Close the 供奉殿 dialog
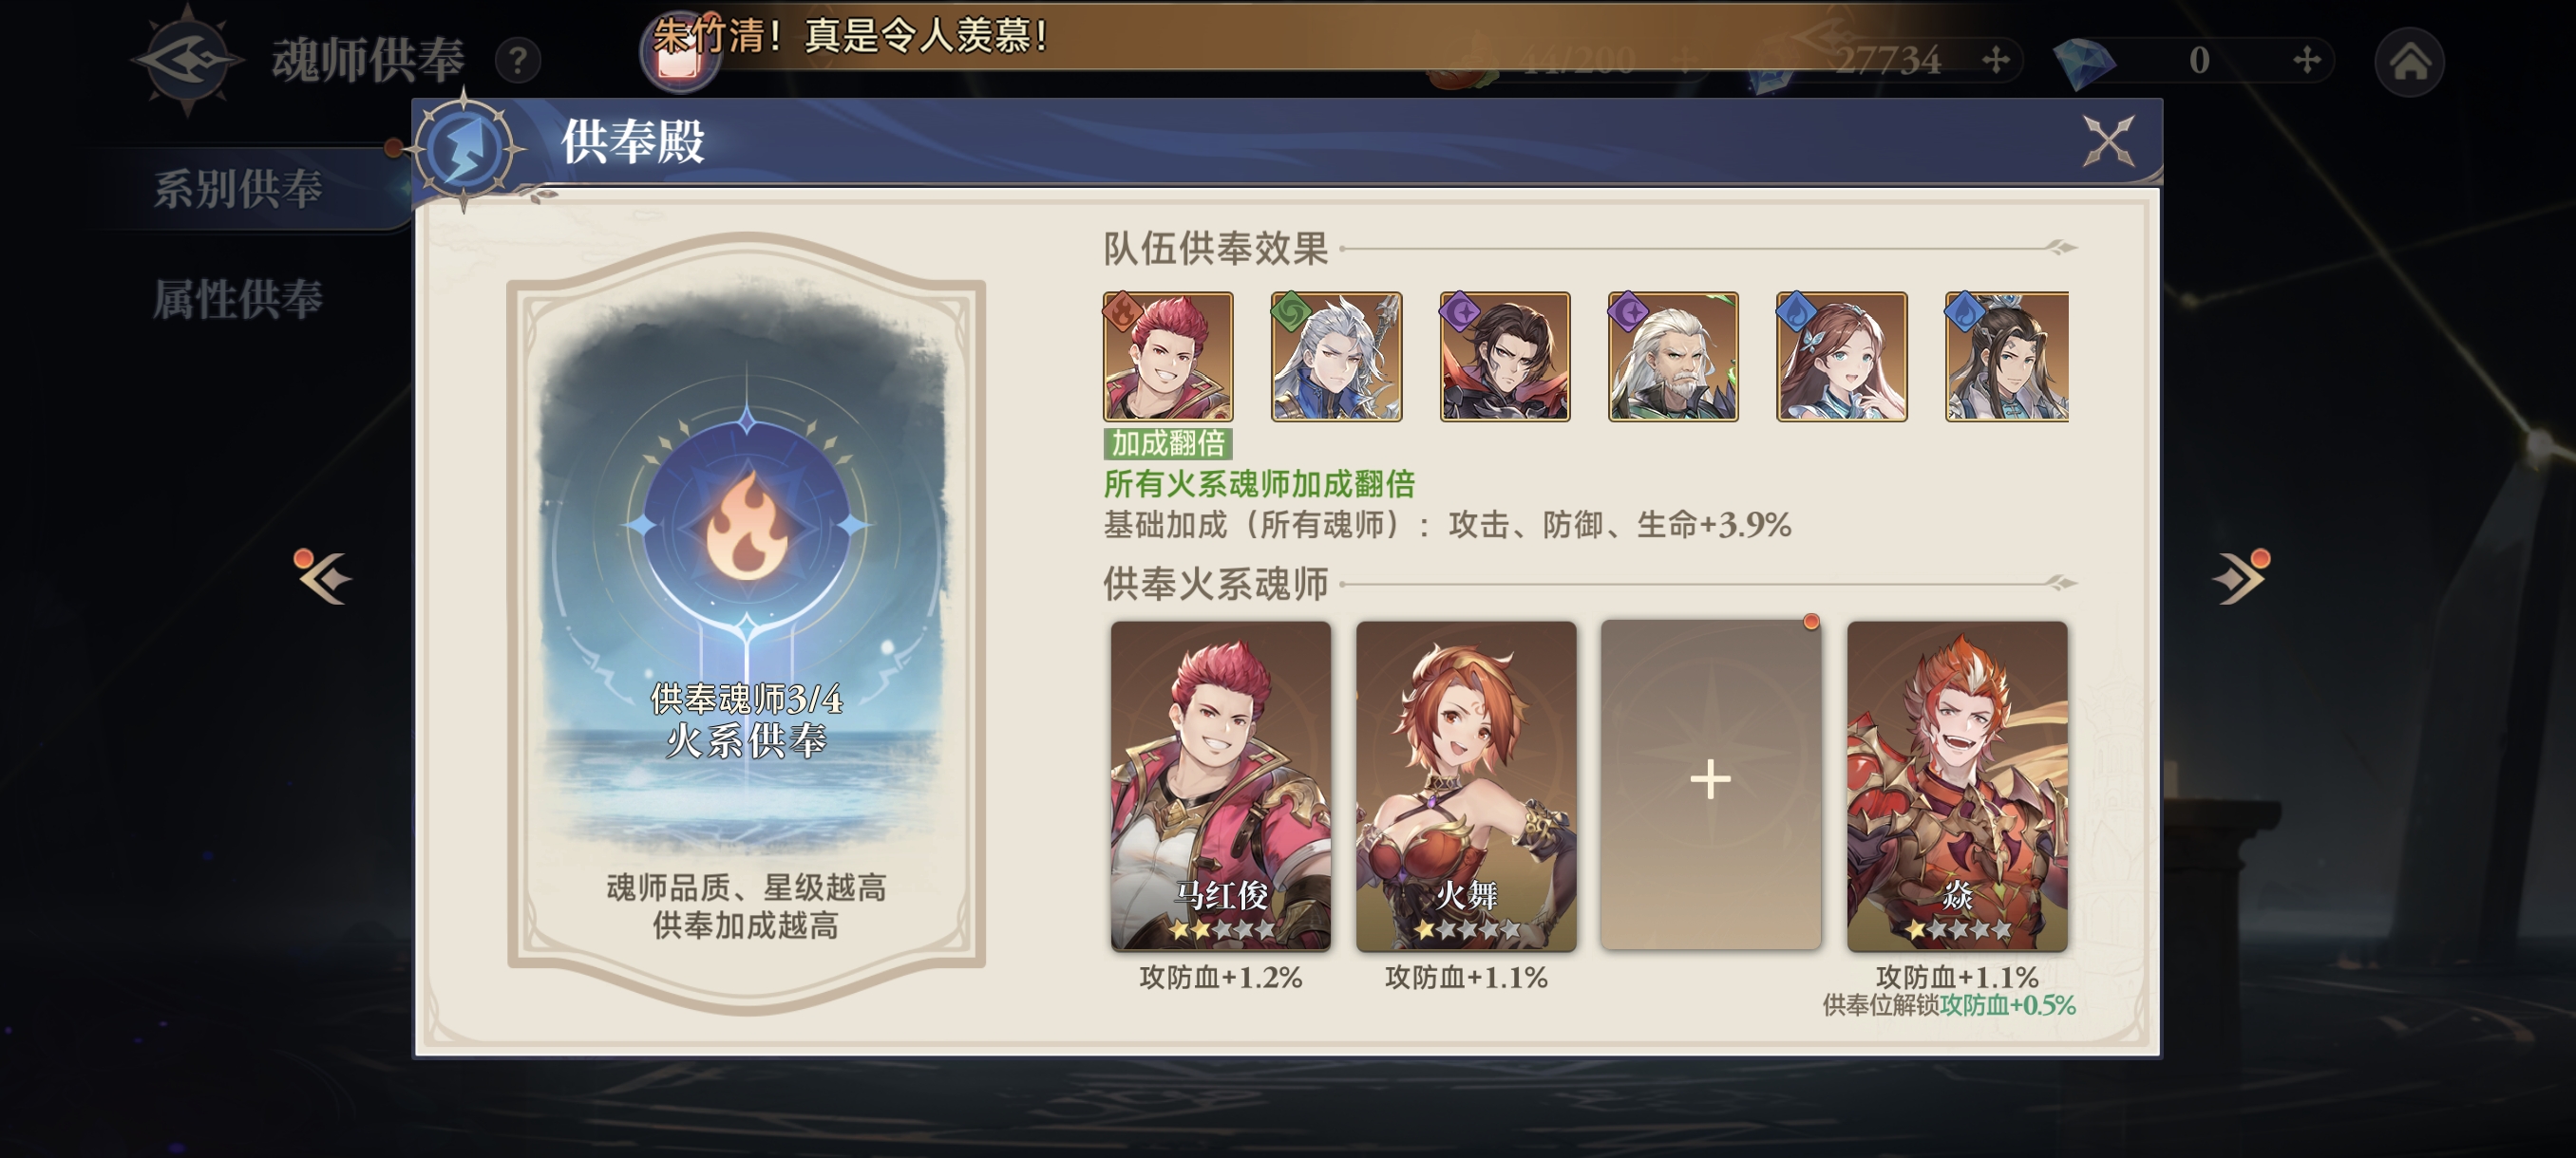 tap(2109, 140)
